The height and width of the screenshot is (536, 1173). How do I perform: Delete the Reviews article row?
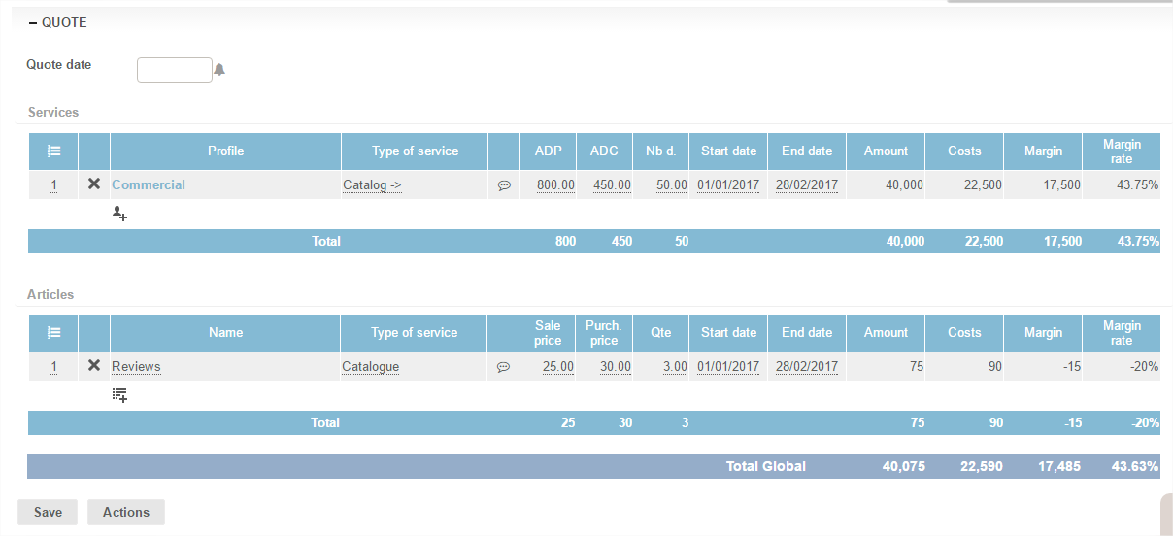[x=94, y=365]
